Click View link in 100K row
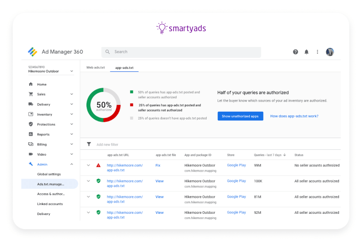Viewport: 362px width, 242px height. 160,181
